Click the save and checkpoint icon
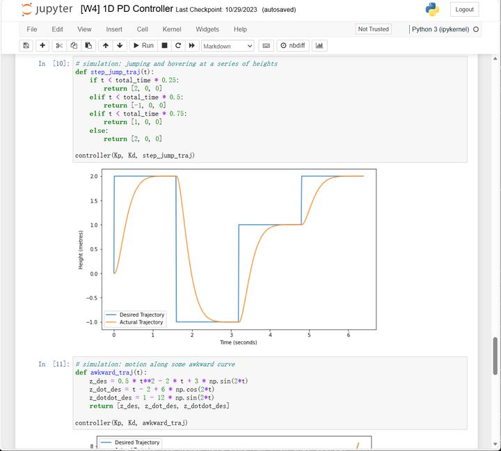The height and width of the screenshot is (451, 501). click(26, 45)
